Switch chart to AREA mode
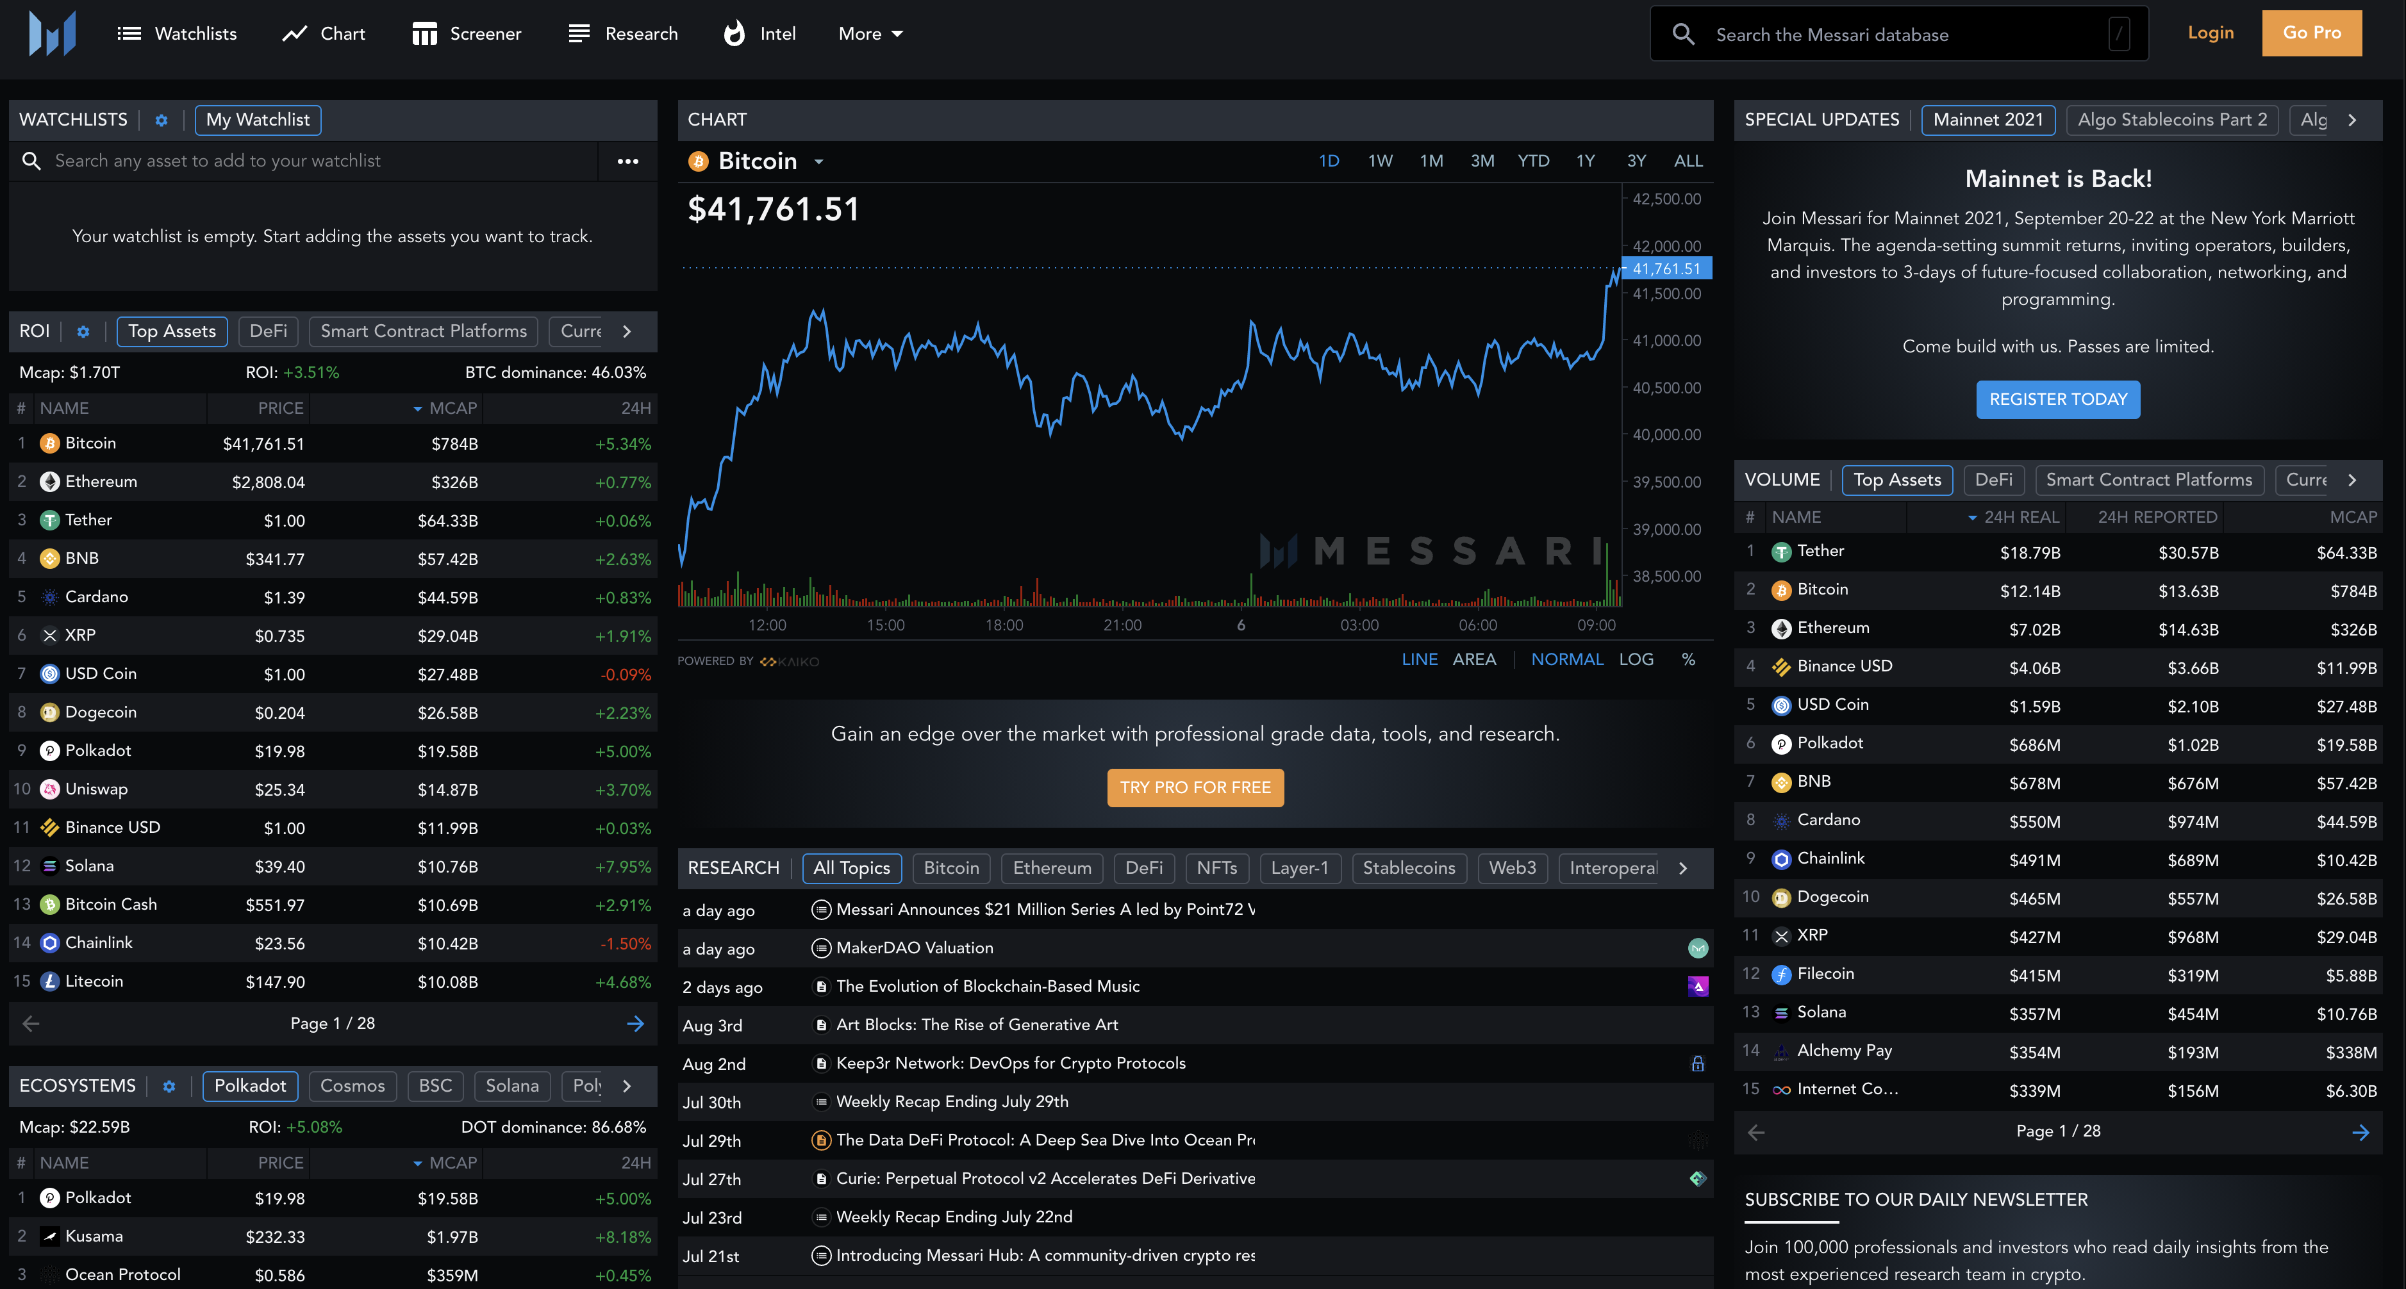The height and width of the screenshot is (1289, 2406). pos(1474,659)
